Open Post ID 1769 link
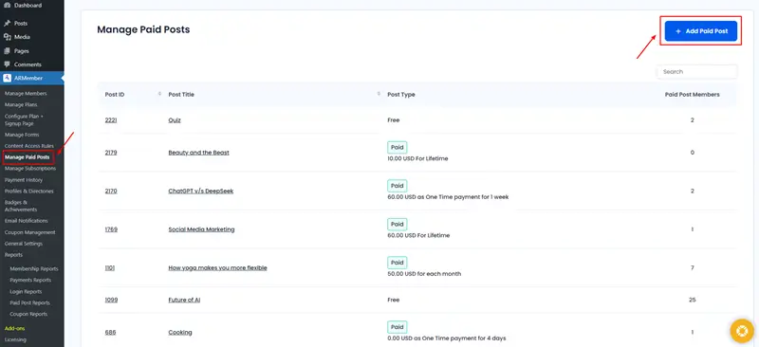The image size is (759, 347). (111, 229)
